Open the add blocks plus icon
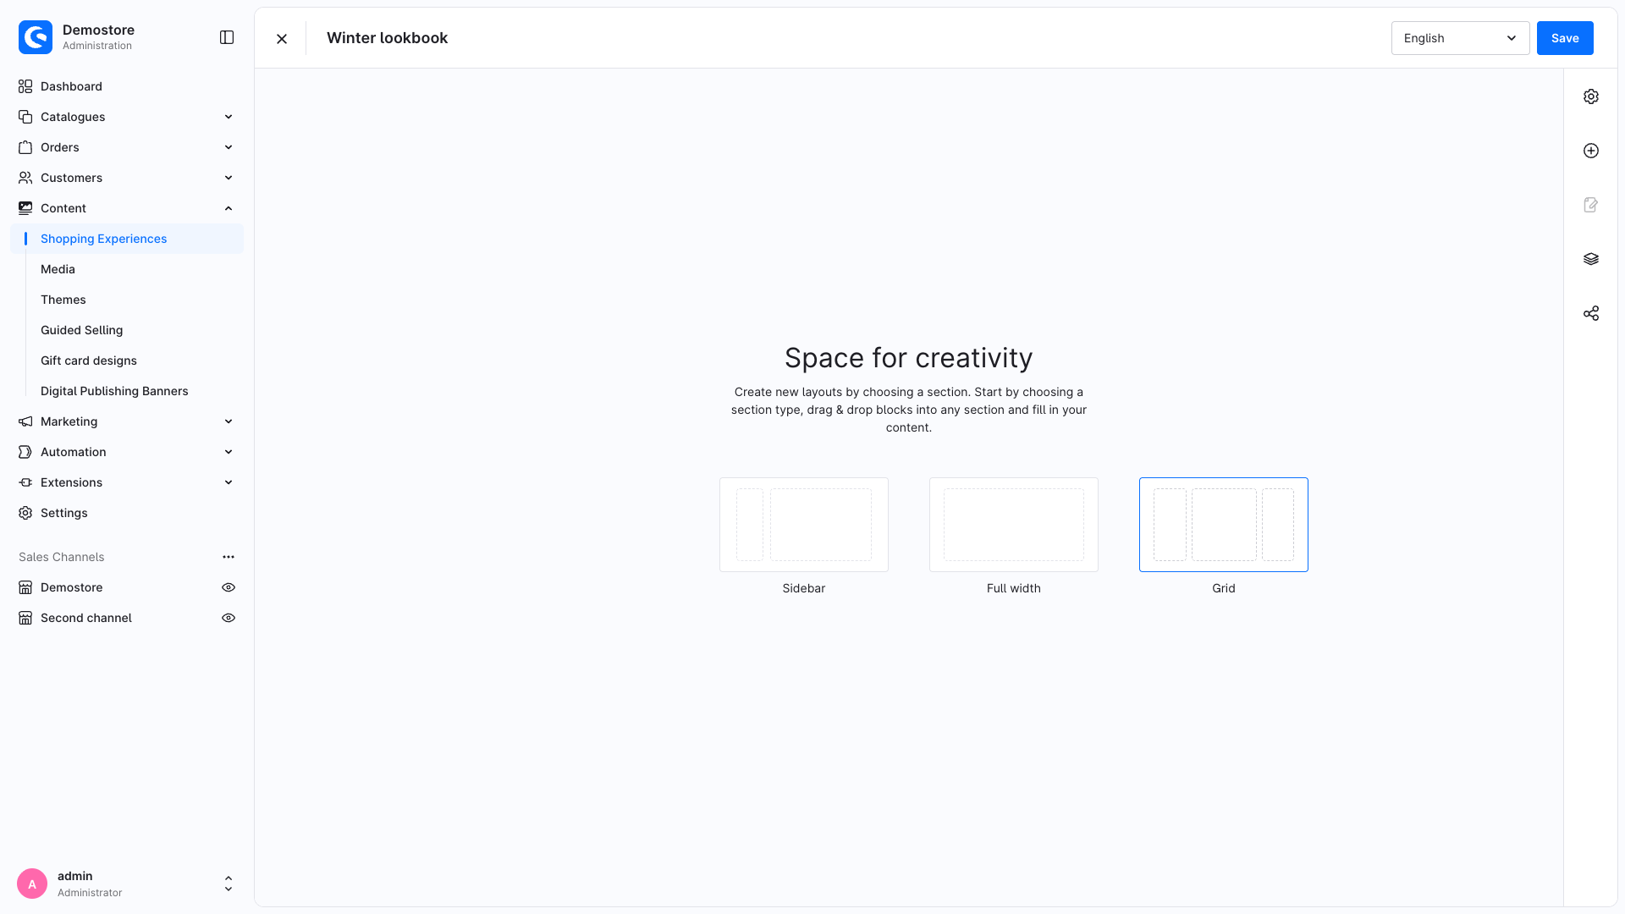Screen dimensions: 1625x914 [x=1591, y=151]
